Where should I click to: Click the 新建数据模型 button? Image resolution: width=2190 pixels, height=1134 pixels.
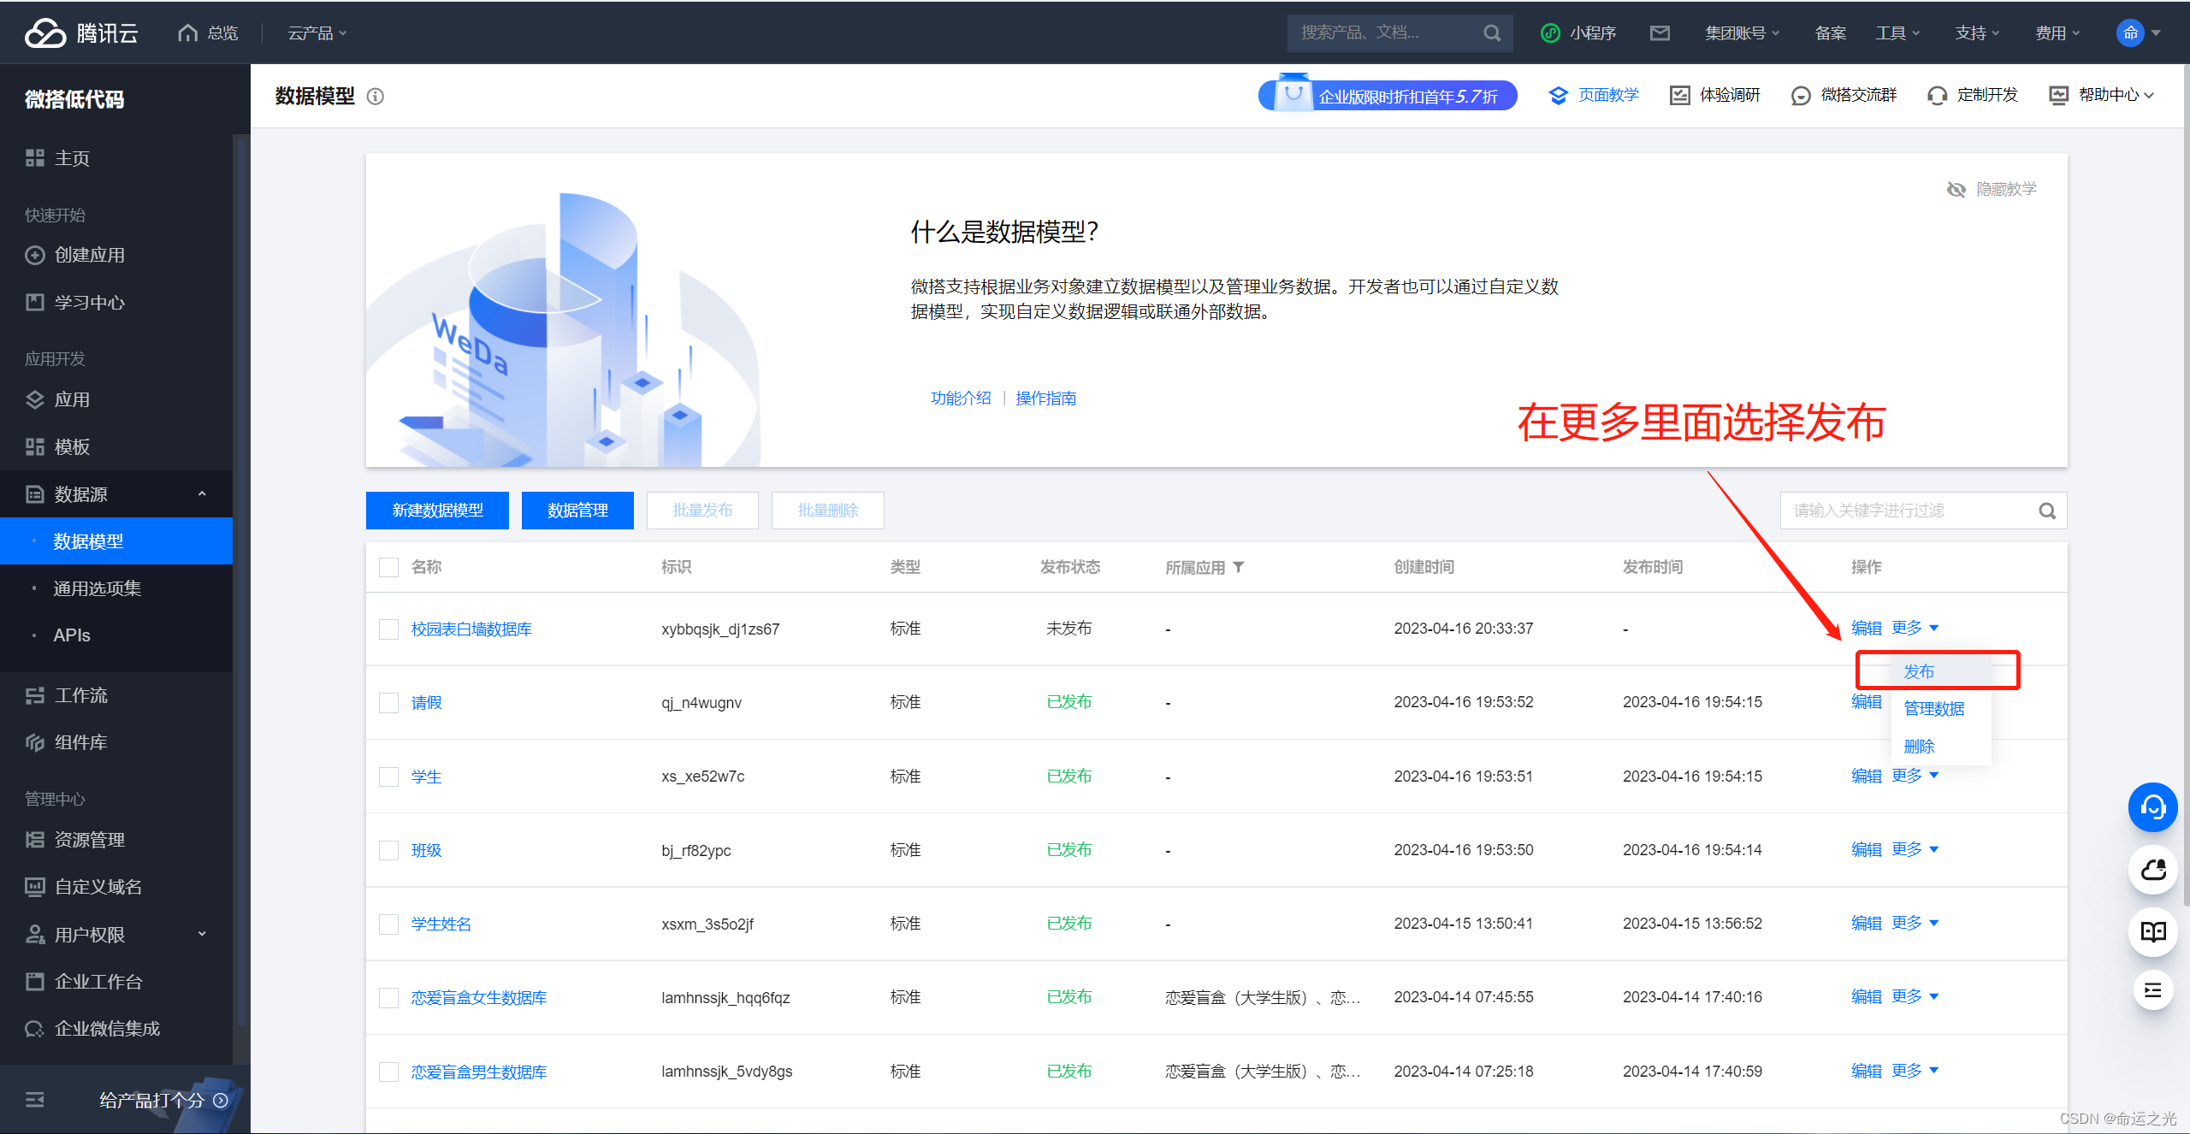pos(437,511)
